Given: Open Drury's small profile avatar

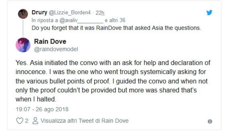Looking at the screenshot, I should pyautogui.click(x=23, y=14).
